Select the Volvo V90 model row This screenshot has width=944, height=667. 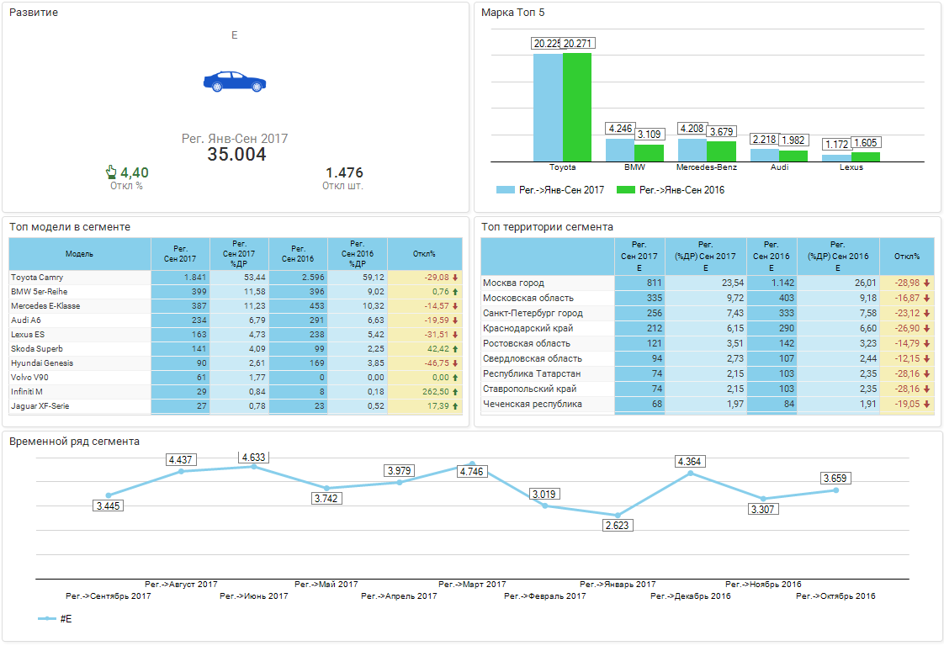236,378
